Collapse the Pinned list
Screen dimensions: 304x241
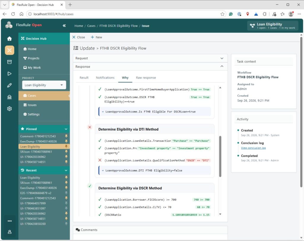(66, 129)
